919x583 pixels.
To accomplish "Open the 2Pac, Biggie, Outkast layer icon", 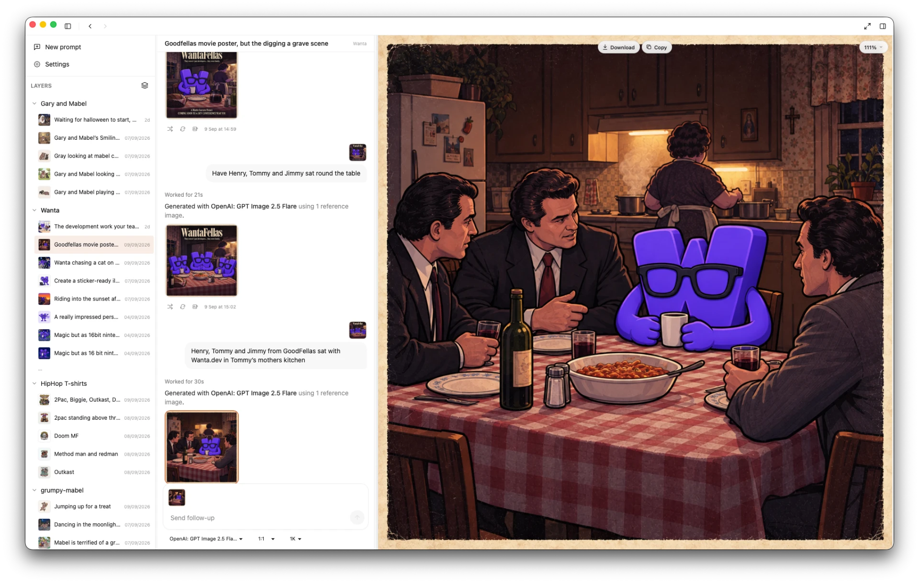I will point(44,400).
